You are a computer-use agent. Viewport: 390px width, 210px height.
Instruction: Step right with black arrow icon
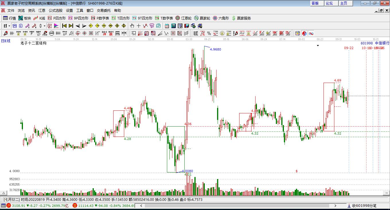point(84,26)
